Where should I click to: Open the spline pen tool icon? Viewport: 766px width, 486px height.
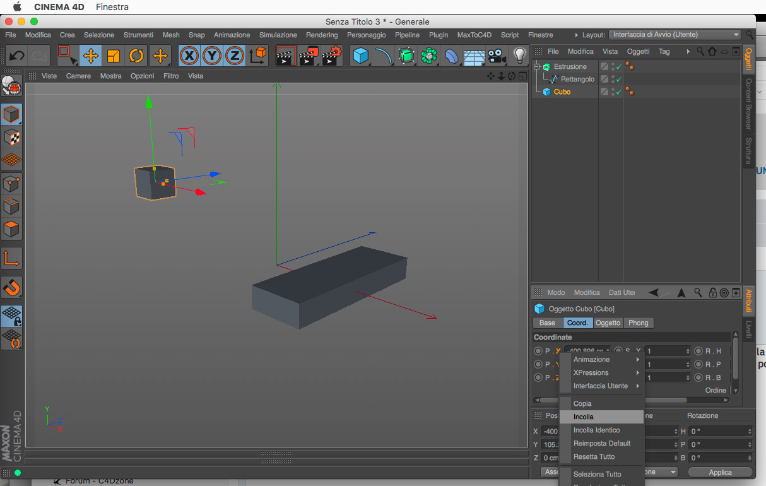pyautogui.click(x=384, y=56)
